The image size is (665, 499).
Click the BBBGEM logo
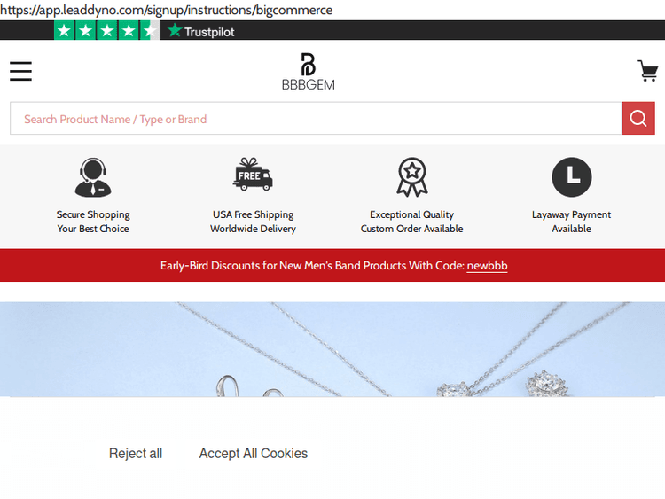pyautogui.click(x=308, y=72)
